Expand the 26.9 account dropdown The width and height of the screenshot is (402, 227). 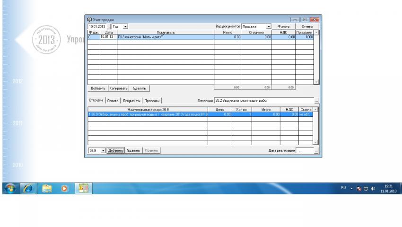coord(103,150)
